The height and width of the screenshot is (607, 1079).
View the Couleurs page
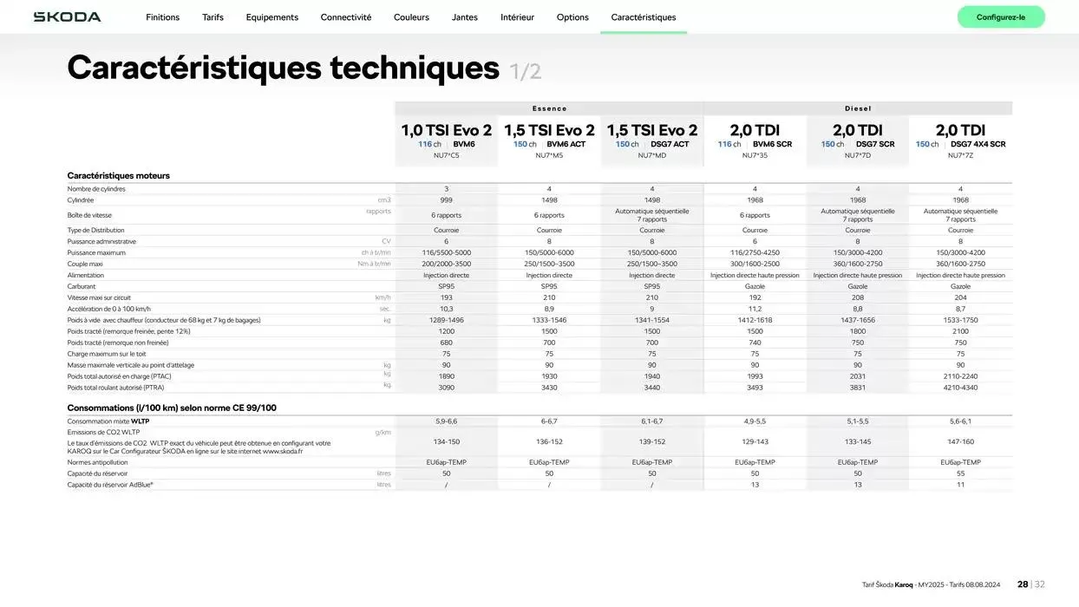411,16
